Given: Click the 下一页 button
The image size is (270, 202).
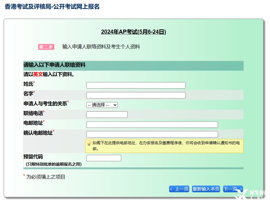Looking at the screenshot, I should point(233,189).
